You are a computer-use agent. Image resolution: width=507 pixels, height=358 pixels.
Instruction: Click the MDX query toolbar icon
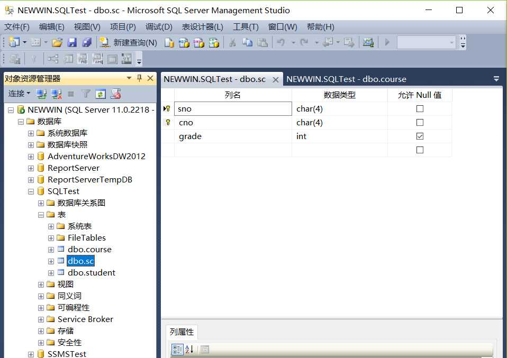click(x=184, y=42)
